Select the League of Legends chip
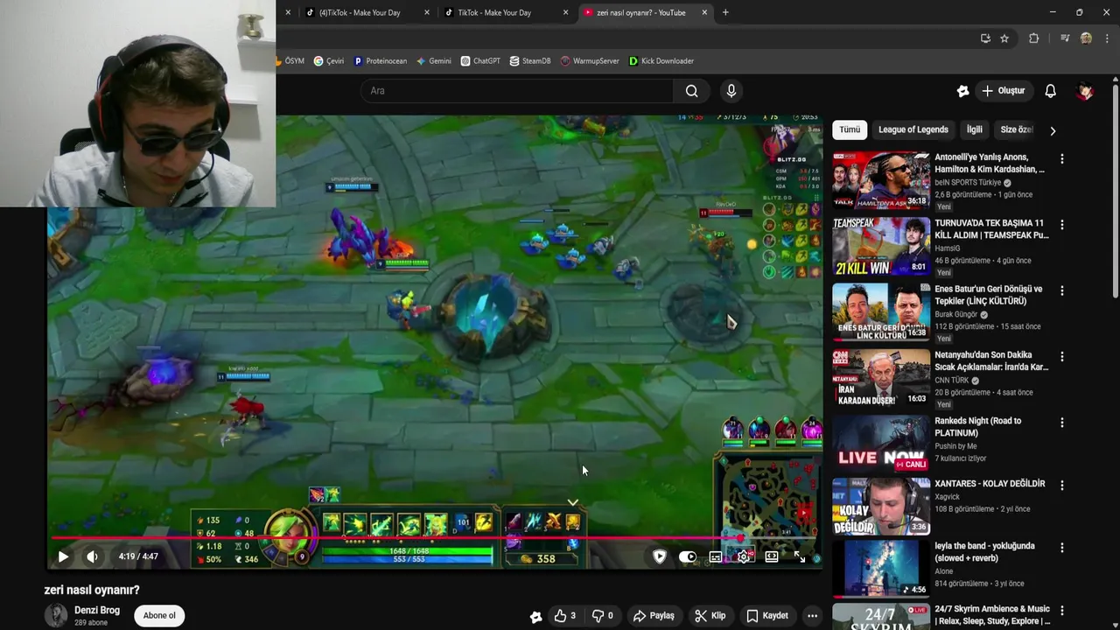1120x630 pixels. click(913, 129)
